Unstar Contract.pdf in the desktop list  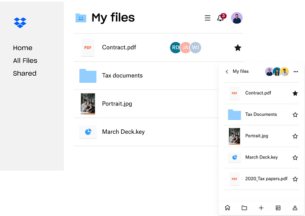[237, 48]
